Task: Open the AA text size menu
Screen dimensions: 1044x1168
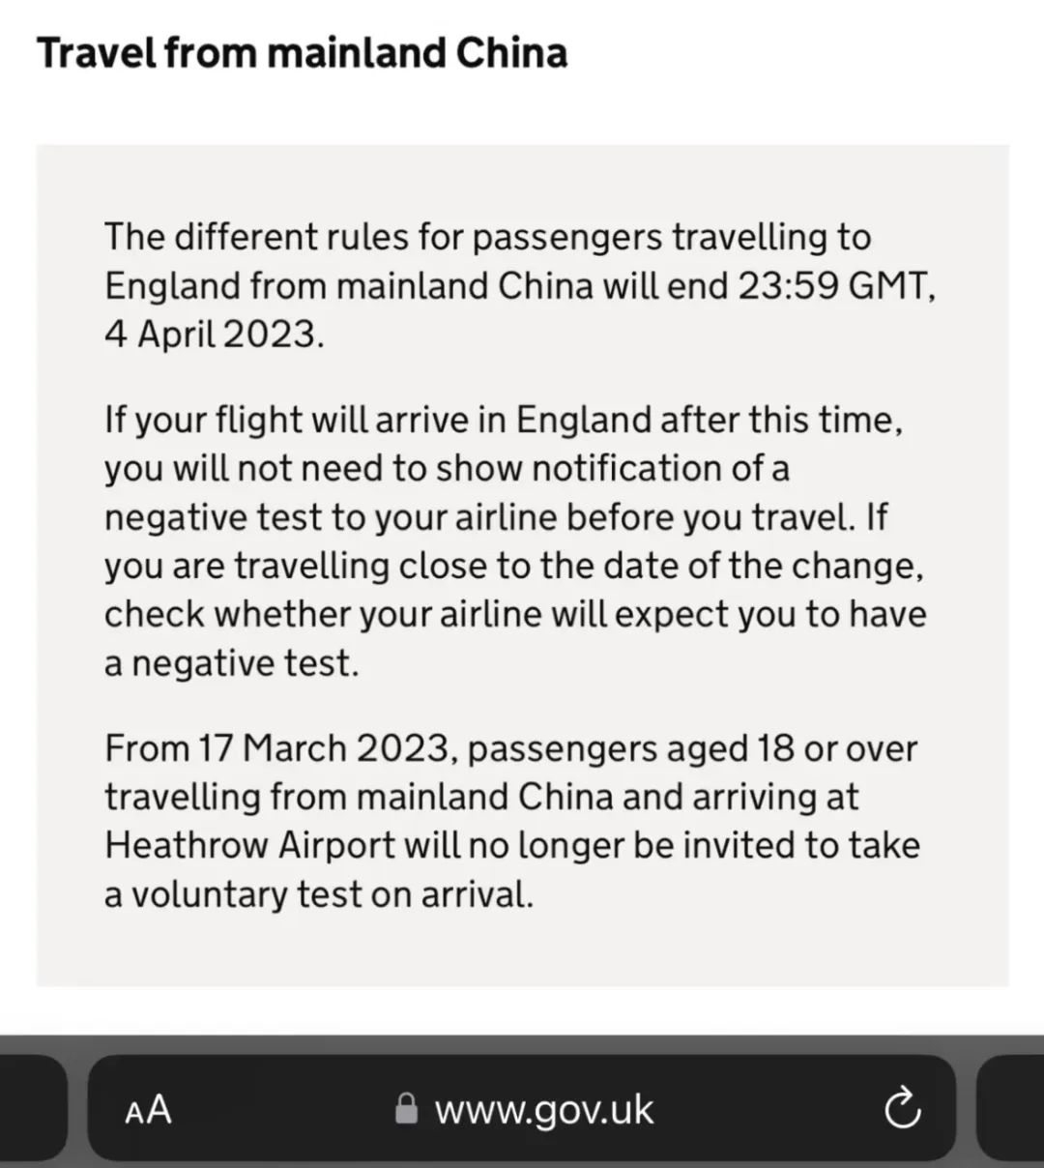Action: 148,1109
